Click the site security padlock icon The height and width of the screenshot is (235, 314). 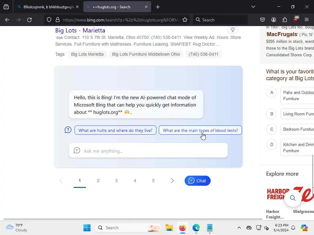[58, 20]
